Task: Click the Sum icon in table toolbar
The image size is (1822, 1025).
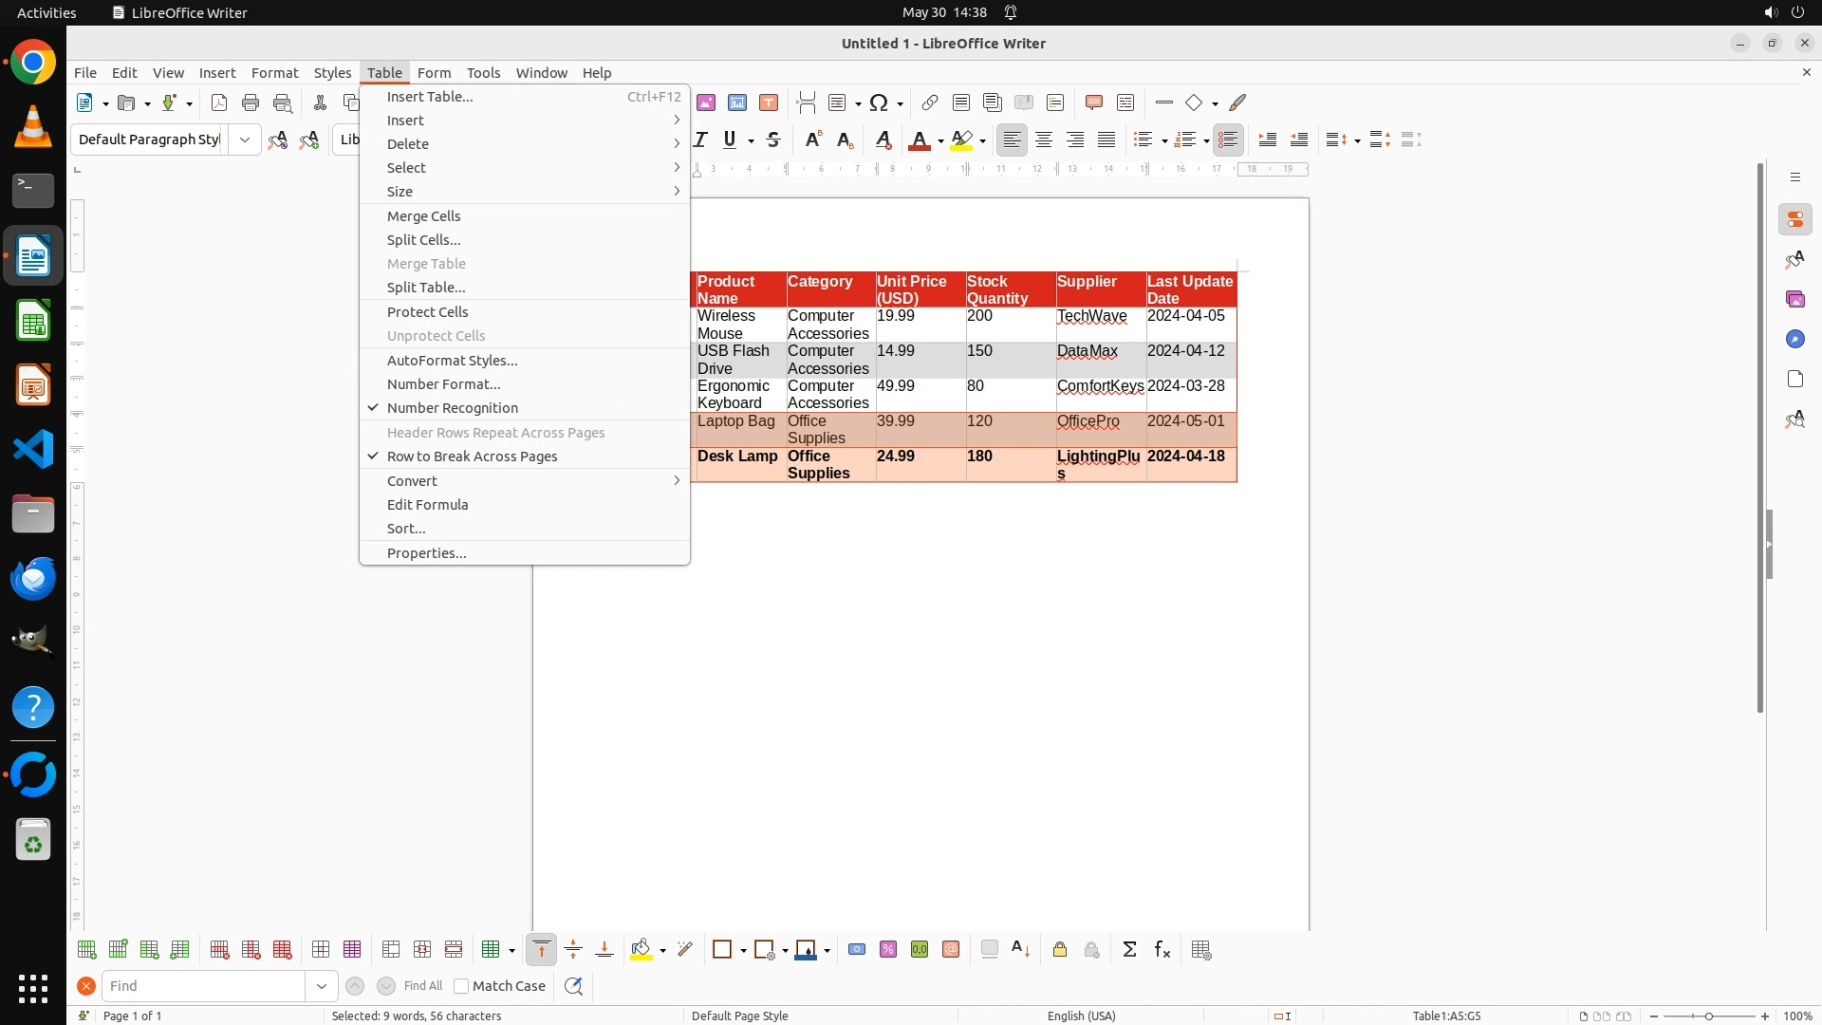Action: coord(1129,950)
